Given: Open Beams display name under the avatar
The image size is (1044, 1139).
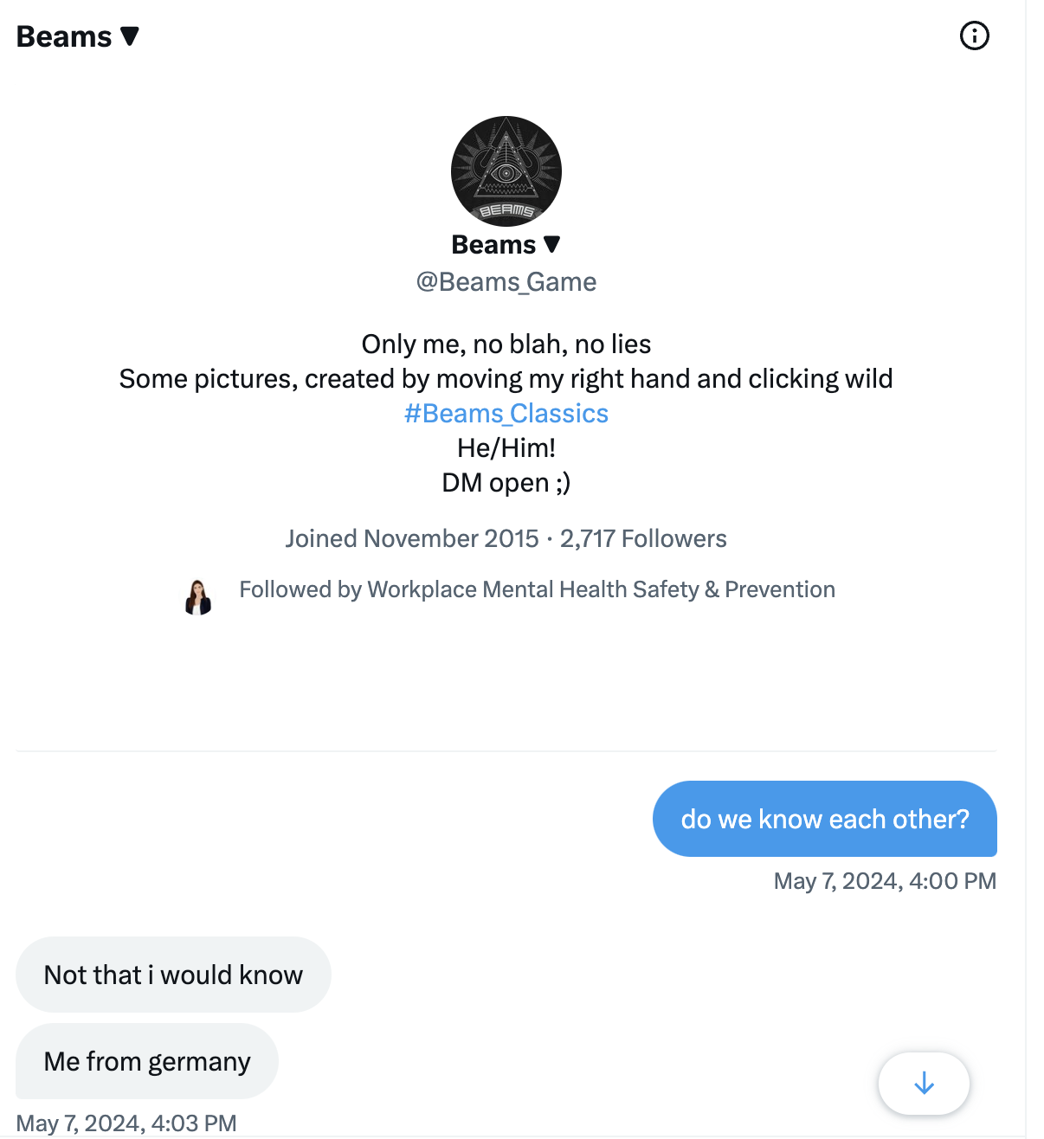Looking at the screenshot, I should pyautogui.click(x=494, y=245).
